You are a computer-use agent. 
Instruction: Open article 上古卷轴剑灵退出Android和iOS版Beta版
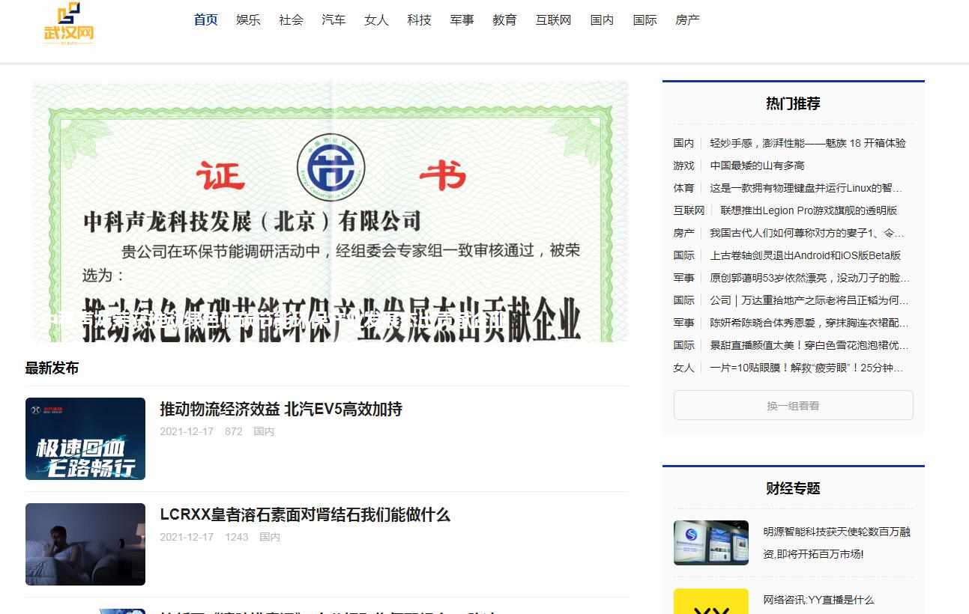pos(806,255)
